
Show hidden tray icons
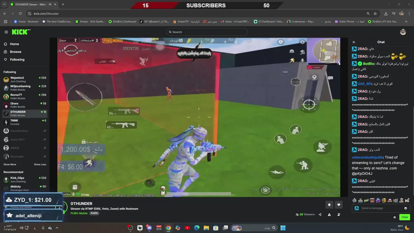(57, 228)
